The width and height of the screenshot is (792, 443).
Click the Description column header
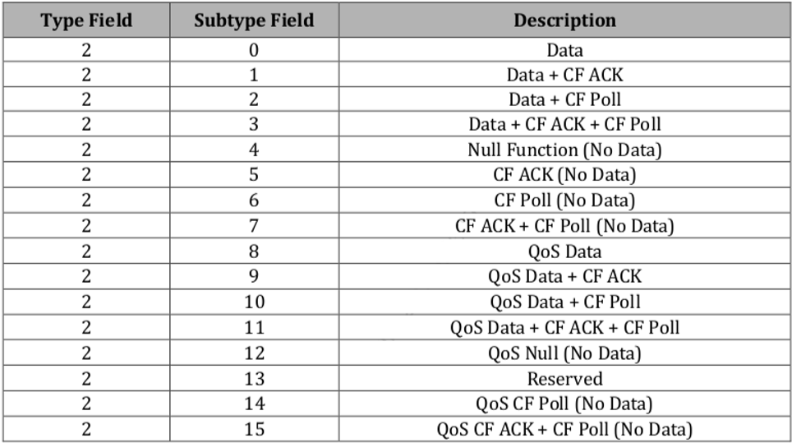point(564,21)
